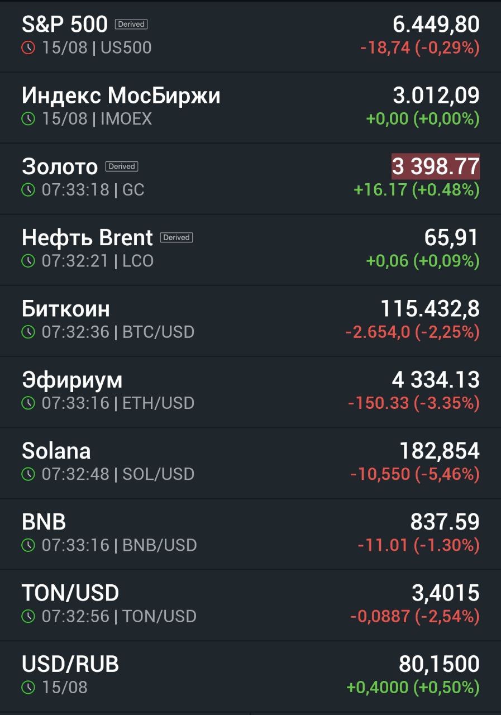Open the Биткоин quote row

tap(250, 321)
